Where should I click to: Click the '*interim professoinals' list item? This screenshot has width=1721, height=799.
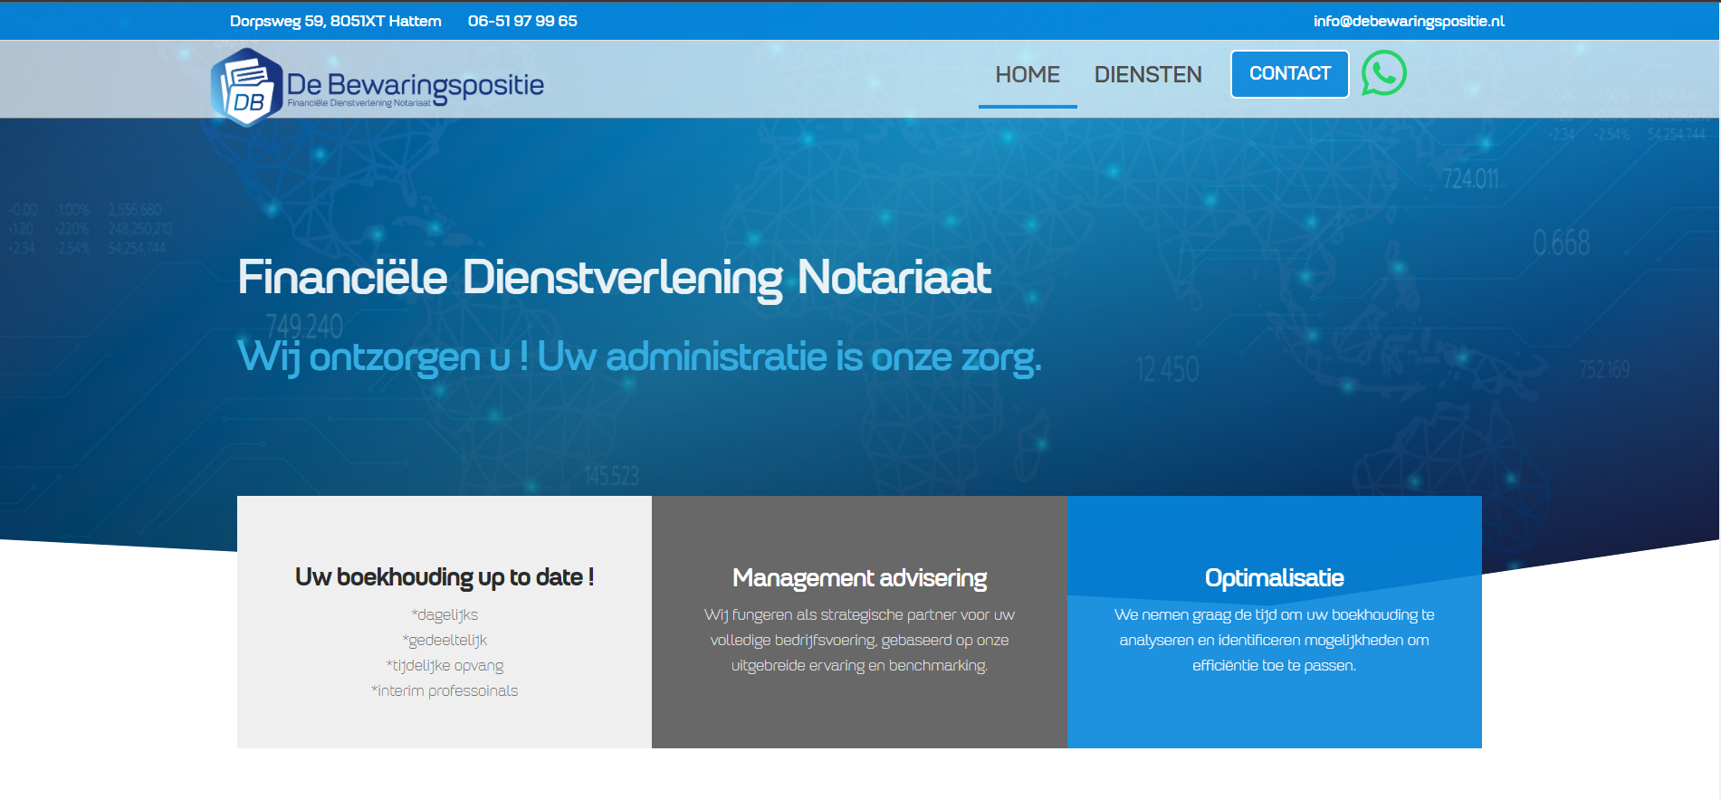tap(444, 691)
